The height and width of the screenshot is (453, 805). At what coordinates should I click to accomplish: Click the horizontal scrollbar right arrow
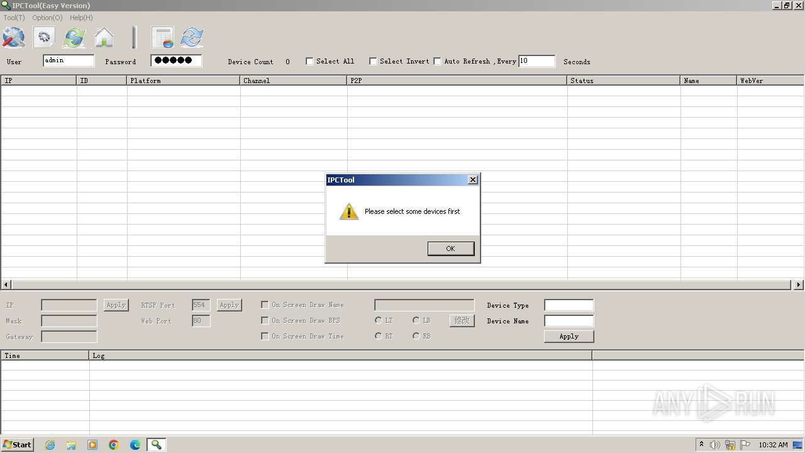pyautogui.click(x=799, y=284)
